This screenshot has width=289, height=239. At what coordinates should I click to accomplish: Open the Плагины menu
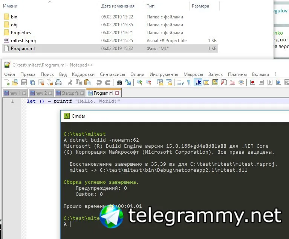pyautogui.click(x=237, y=74)
